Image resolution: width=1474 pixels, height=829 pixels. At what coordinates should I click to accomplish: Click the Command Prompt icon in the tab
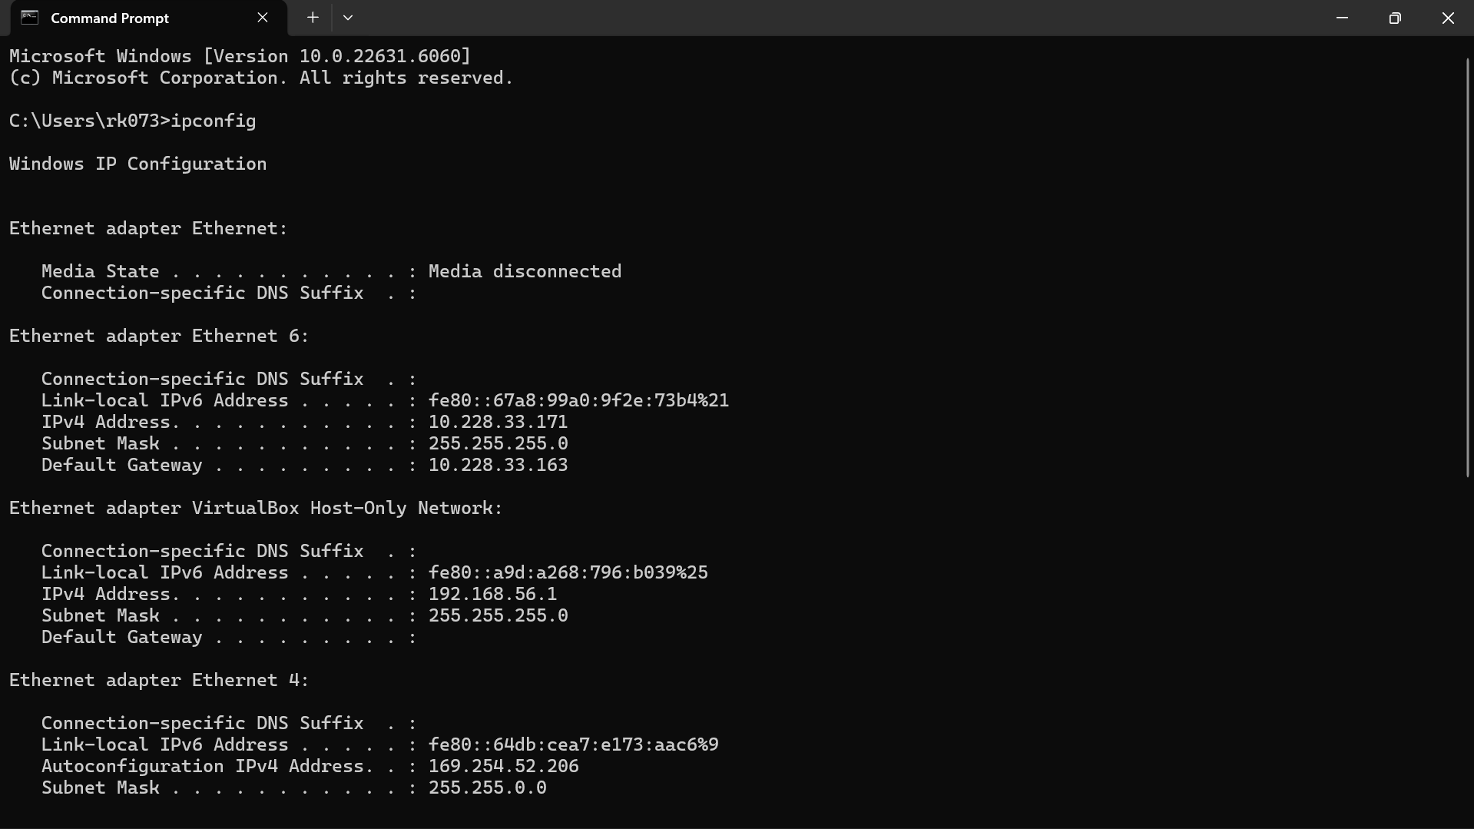tap(29, 18)
